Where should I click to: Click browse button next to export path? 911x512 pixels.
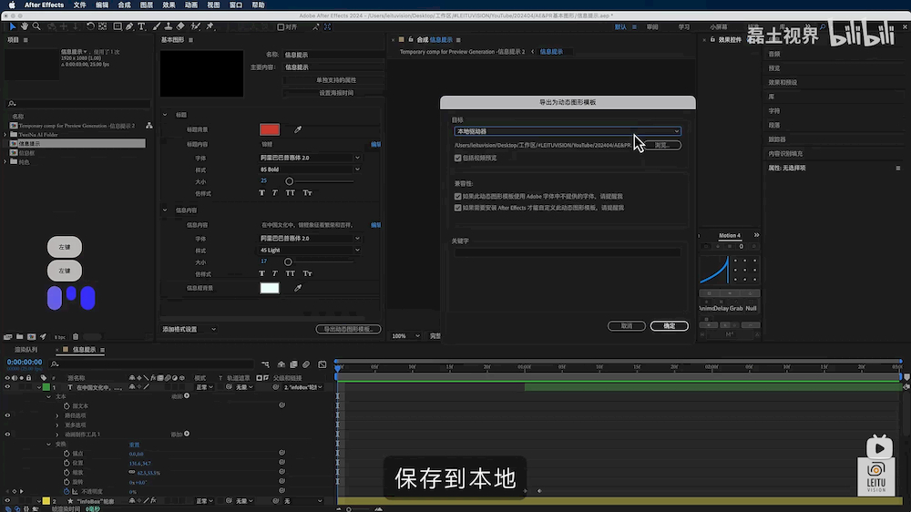(661, 145)
